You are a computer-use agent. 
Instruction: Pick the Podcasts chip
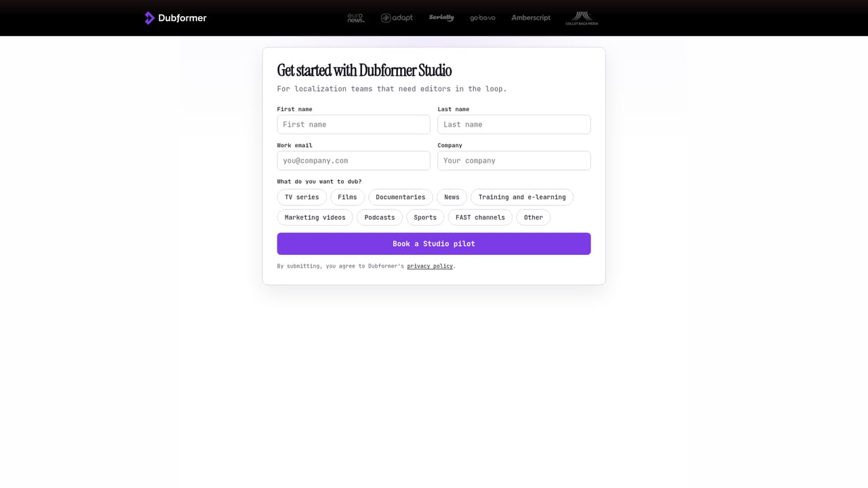pyautogui.click(x=380, y=218)
